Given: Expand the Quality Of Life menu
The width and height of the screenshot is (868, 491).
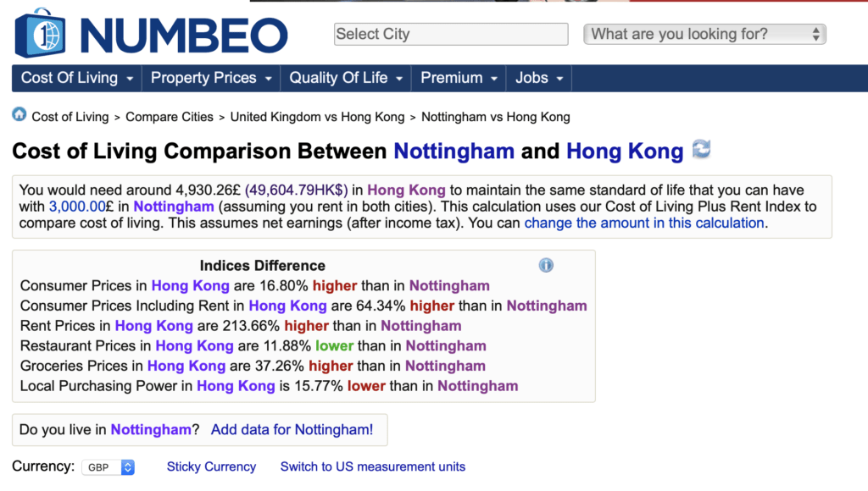Looking at the screenshot, I should pos(346,78).
